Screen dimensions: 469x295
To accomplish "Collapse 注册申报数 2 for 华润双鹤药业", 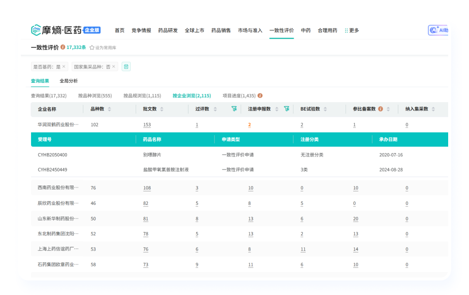I will click(250, 125).
